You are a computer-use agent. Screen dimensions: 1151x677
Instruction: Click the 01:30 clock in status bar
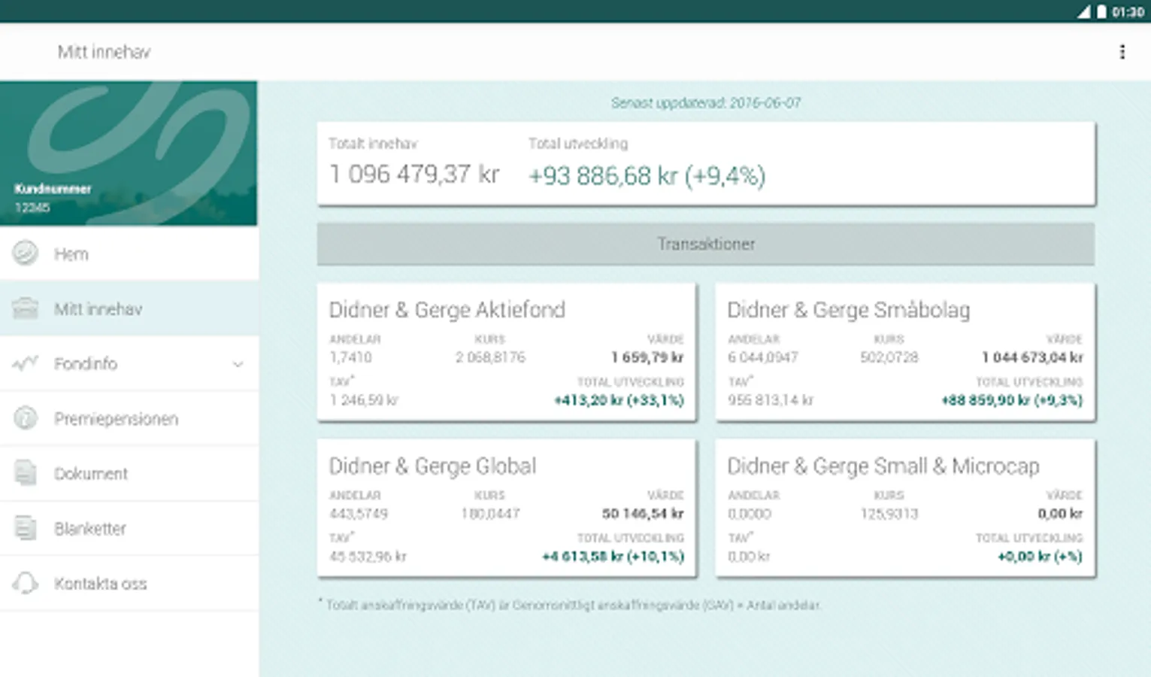coord(1128,12)
